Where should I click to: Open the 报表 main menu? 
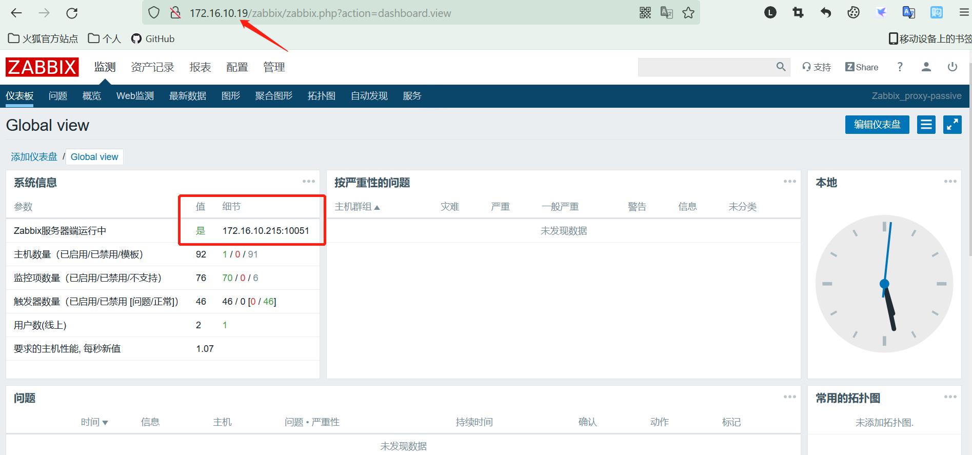[200, 67]
